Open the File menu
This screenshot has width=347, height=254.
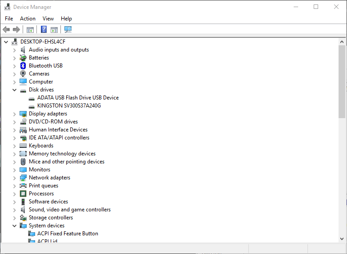pyautogui.click(x=9, y=19)
